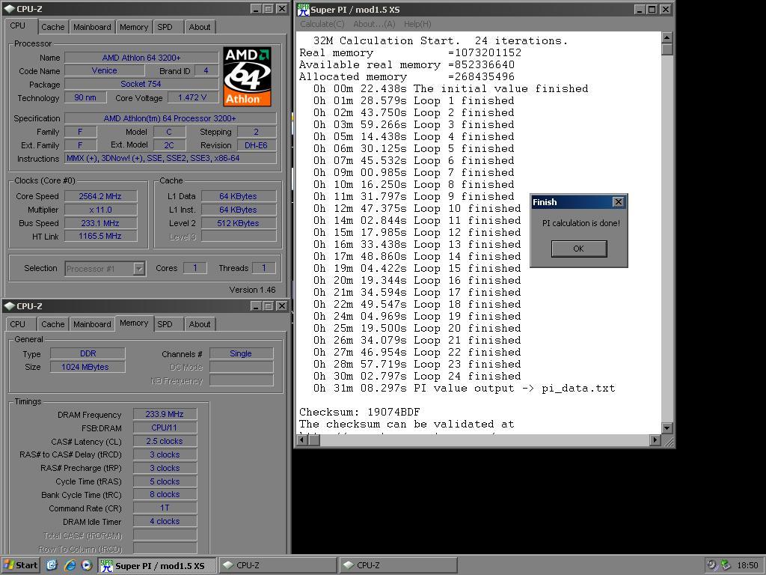This screenshot has height=575, width=766.
Task: Select Cache tab in lower CPU-Z
Action: [x=53, y=324]
